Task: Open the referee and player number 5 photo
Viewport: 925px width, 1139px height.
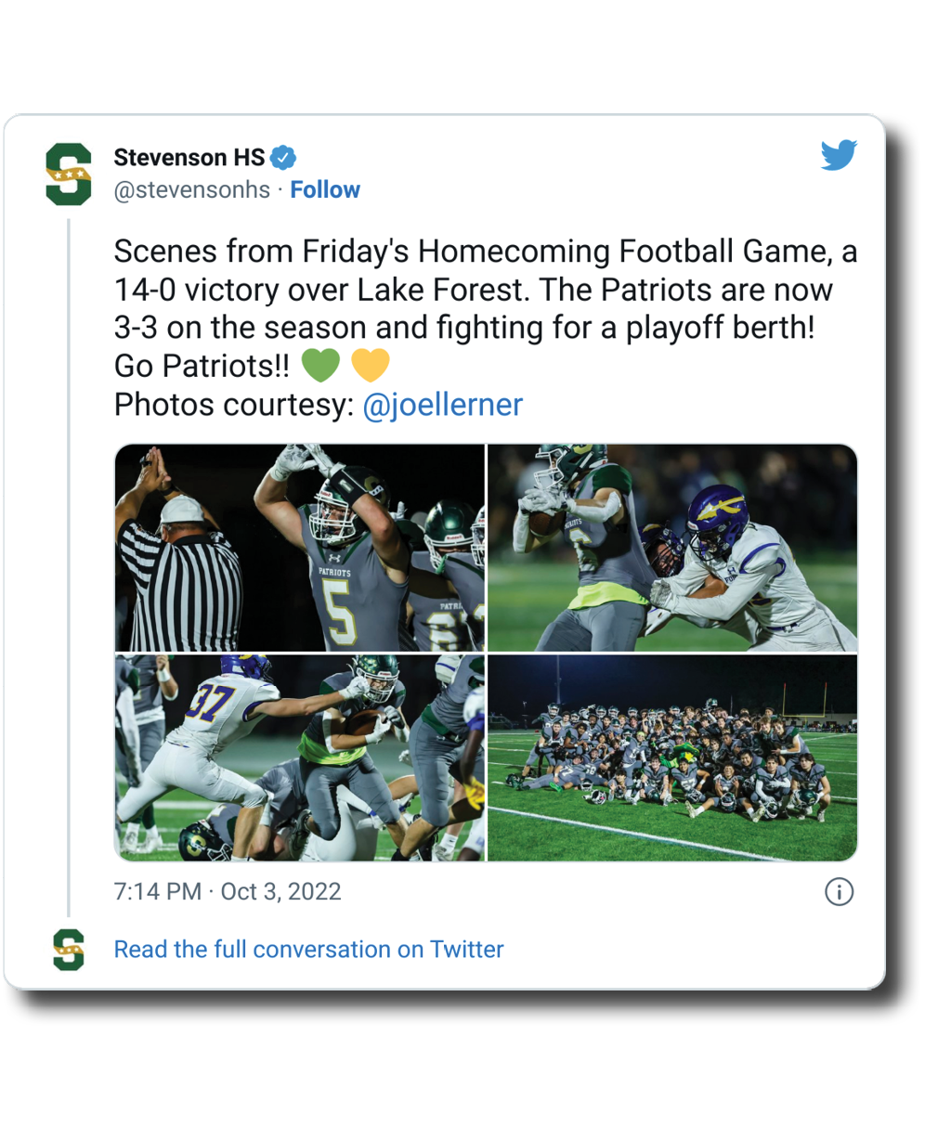Action: pyautogui.click(x=299, y=548)
